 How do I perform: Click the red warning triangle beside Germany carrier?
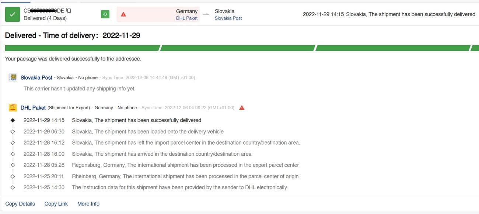coord(123,14)
